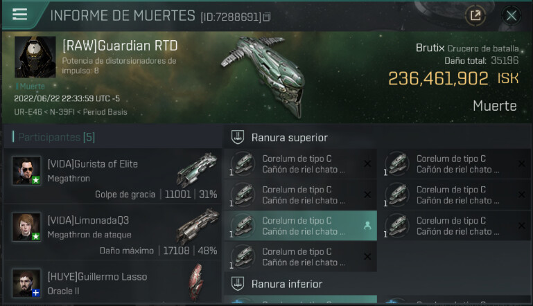
Task: Click the Ranura superior section header
Action: pyautogui.click(x=290, y=138)
